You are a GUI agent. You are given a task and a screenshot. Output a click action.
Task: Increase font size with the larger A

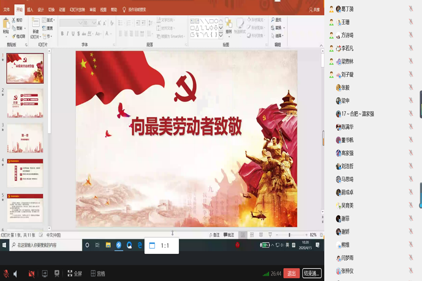click(99, 23)
